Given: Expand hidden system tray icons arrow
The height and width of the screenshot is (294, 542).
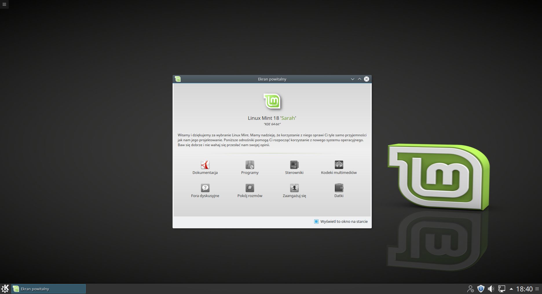Looking at the screenshot, I should click(511, 289).
